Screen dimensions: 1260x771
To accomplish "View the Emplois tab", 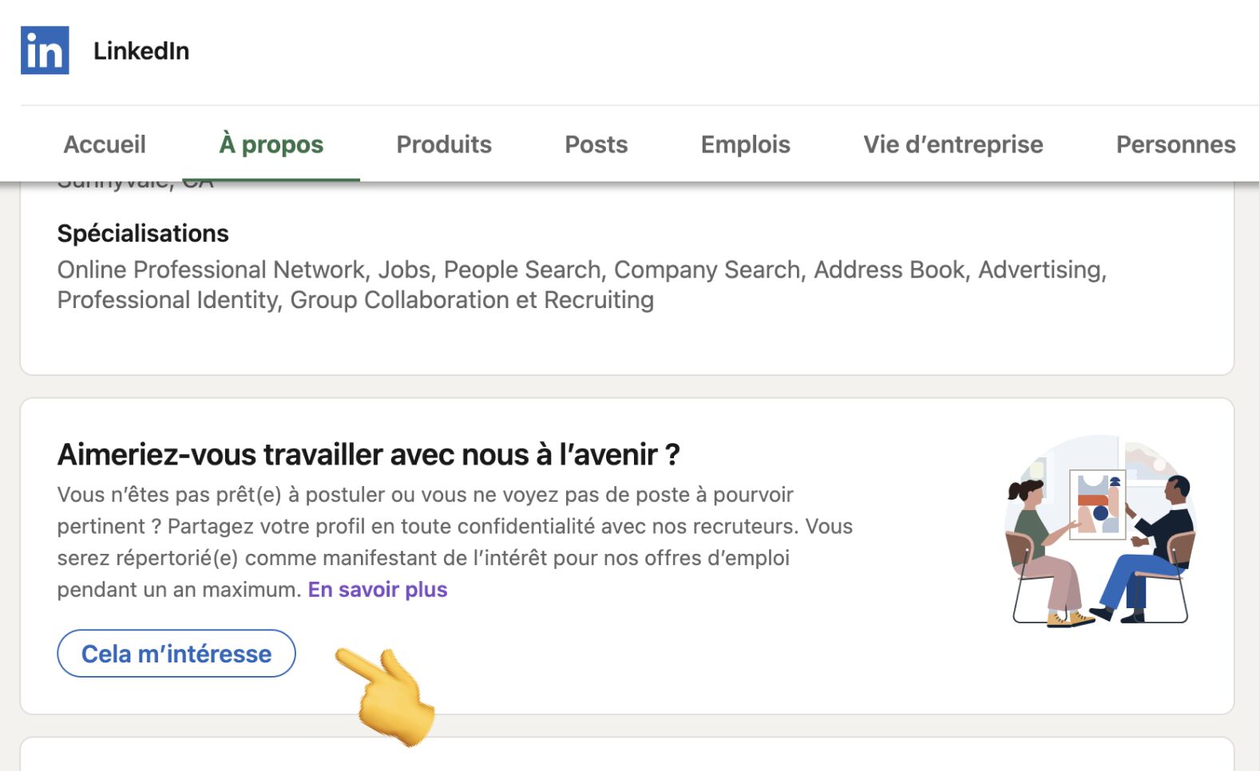I will click(745, 144).
